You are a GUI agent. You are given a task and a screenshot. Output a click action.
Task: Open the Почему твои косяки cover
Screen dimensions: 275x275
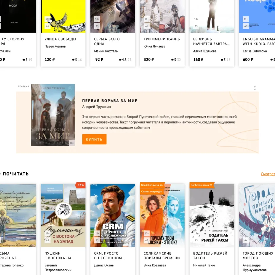click(162, 215)
